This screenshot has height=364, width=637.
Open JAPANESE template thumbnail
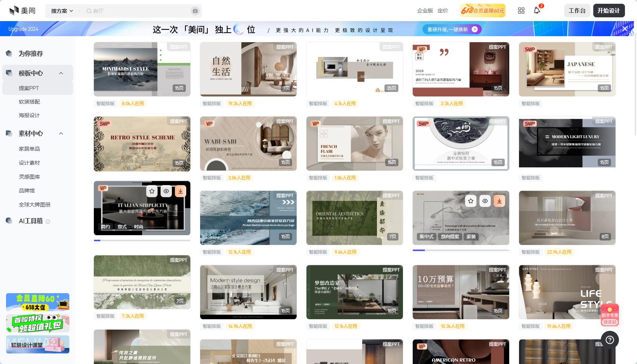[567, 69]
